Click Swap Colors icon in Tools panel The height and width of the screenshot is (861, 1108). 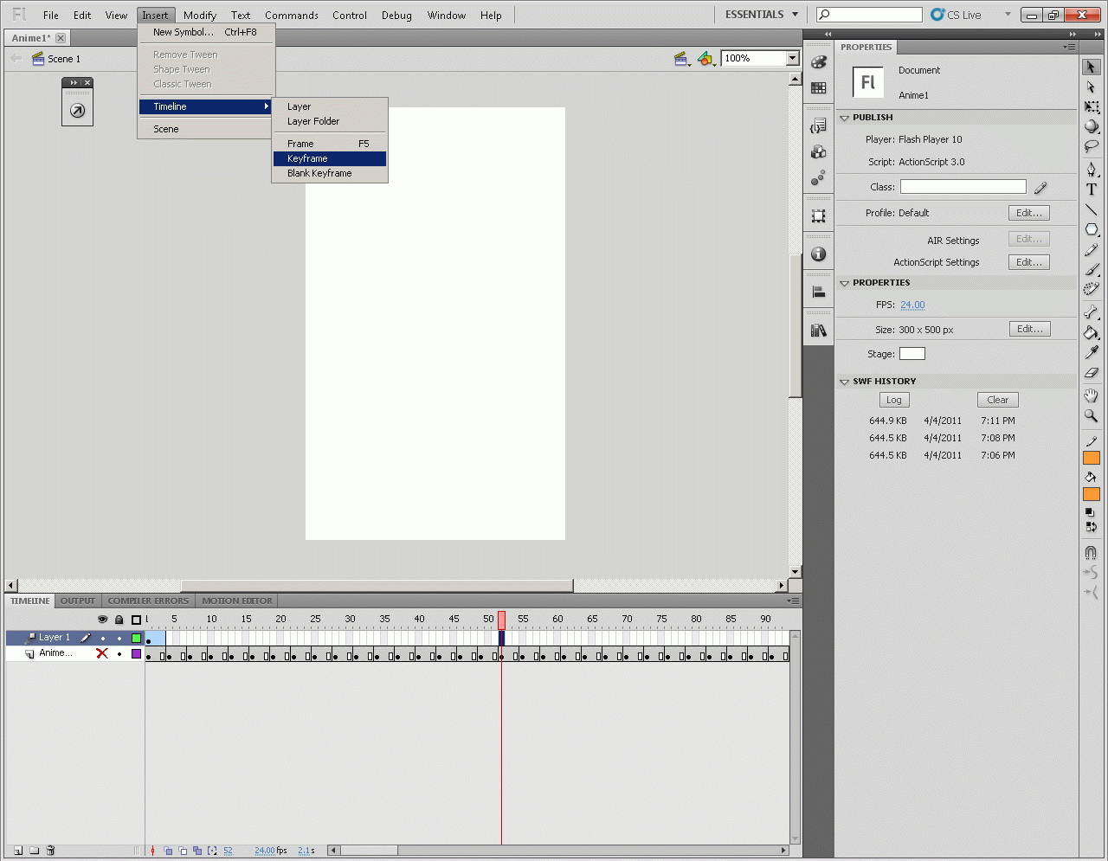tap(1091, 526)
